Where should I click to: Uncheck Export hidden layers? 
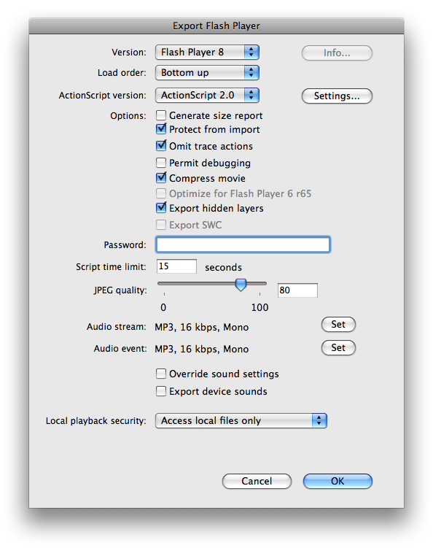coord(161,207)
